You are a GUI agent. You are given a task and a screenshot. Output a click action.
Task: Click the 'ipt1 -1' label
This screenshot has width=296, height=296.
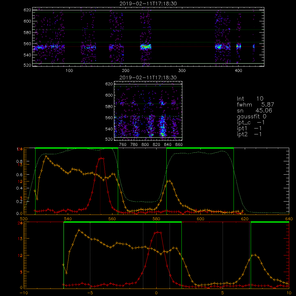(x=249, y=128)
